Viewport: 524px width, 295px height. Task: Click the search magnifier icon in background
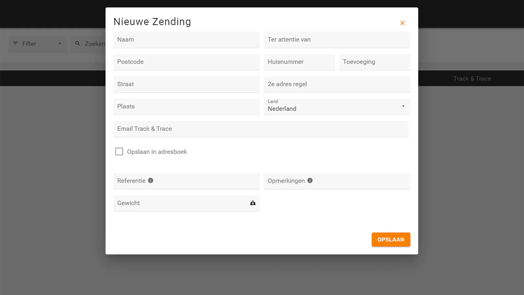[78, 43]
